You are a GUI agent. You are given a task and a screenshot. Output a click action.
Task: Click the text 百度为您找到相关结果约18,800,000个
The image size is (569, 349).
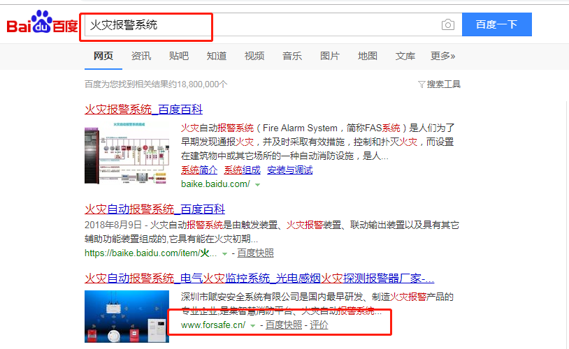156,84
